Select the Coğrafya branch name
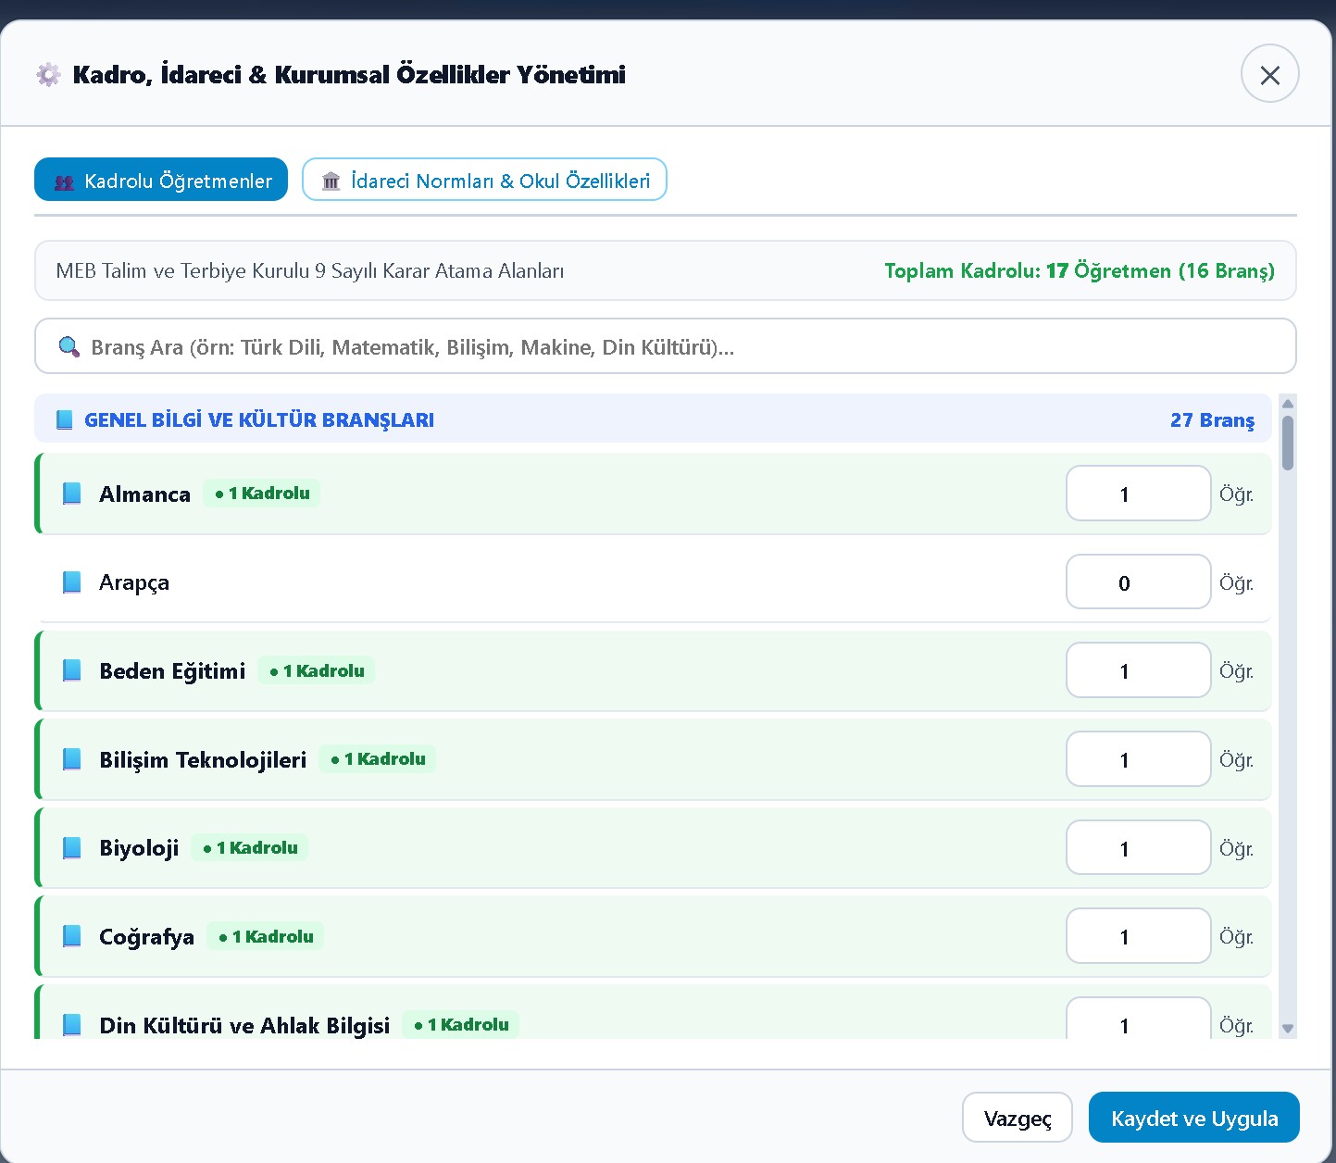 click(146, 937)
